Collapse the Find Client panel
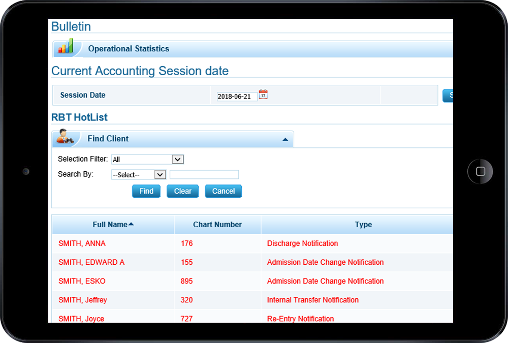This screenshot has height=343, width=508. [285, 138]
